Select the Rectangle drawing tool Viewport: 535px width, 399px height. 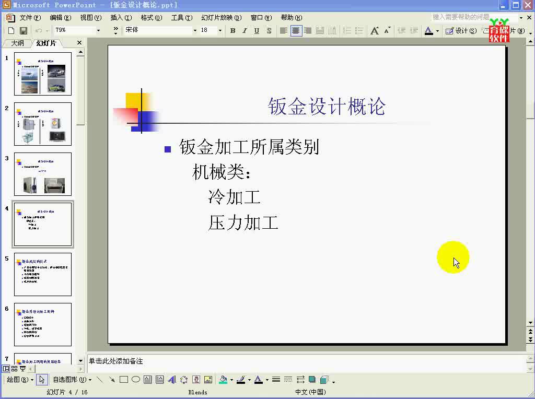point(123,380)
